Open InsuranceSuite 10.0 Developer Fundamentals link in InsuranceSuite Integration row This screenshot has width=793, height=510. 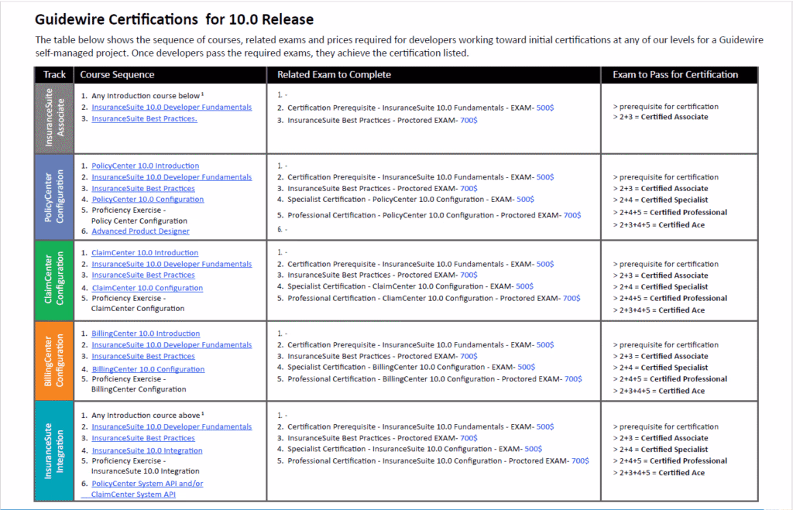point(171,426)
